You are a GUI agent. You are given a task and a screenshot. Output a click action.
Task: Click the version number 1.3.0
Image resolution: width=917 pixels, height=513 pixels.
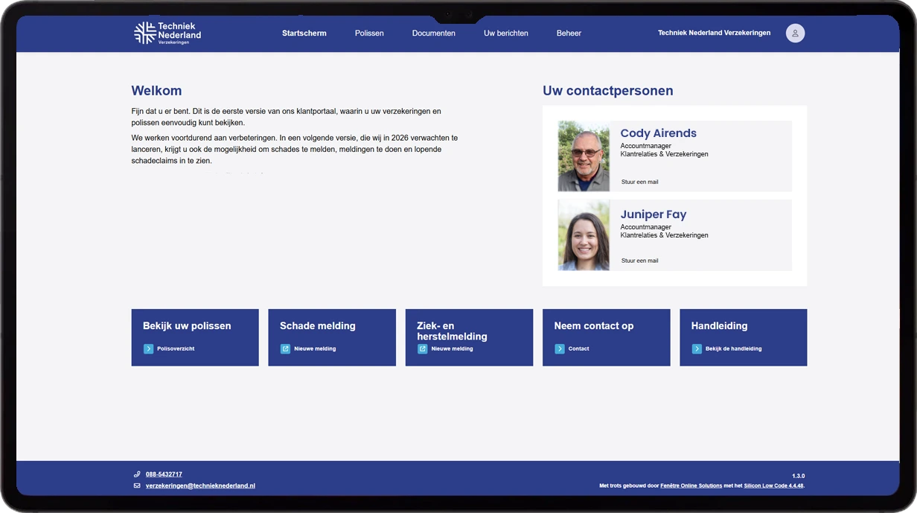tap(798, 476)
